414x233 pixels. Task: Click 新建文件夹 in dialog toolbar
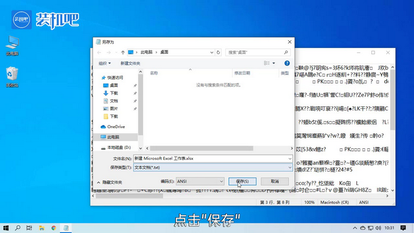[131, 63]
